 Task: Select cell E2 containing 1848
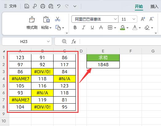pos(103,65)
